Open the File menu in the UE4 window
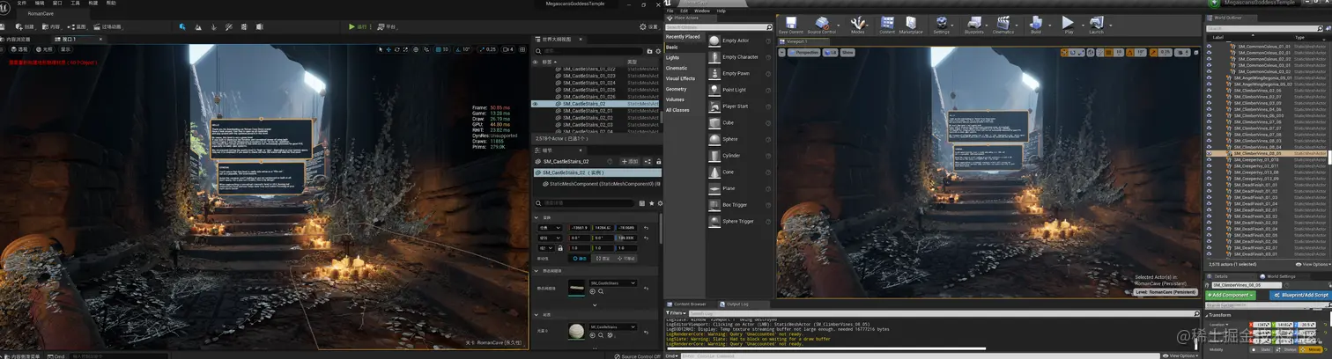The width and height of the screenshot is (1332, 359). 670,11
